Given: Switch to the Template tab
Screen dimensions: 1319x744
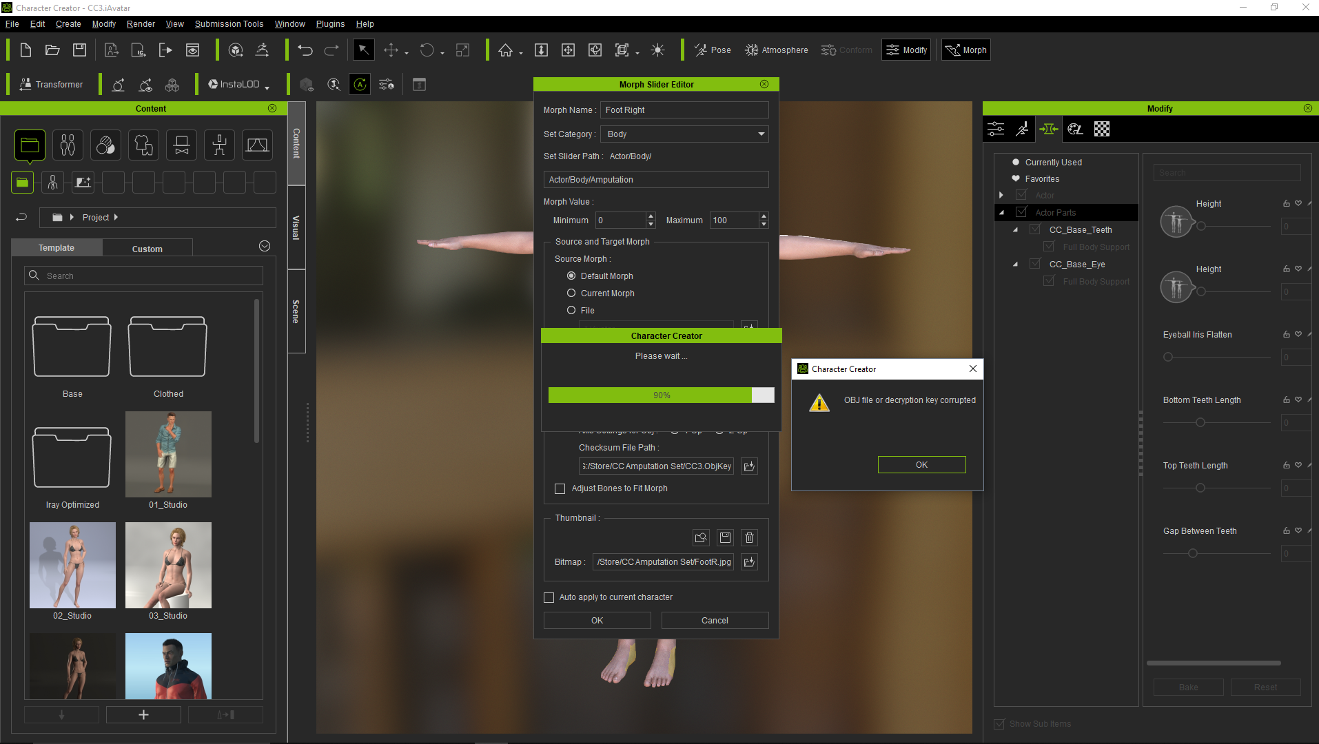Looking at the screenshot, I should click(57, 248).
